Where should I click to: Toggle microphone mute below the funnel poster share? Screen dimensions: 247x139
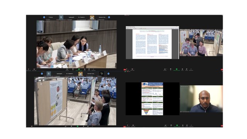coord(127,125)
